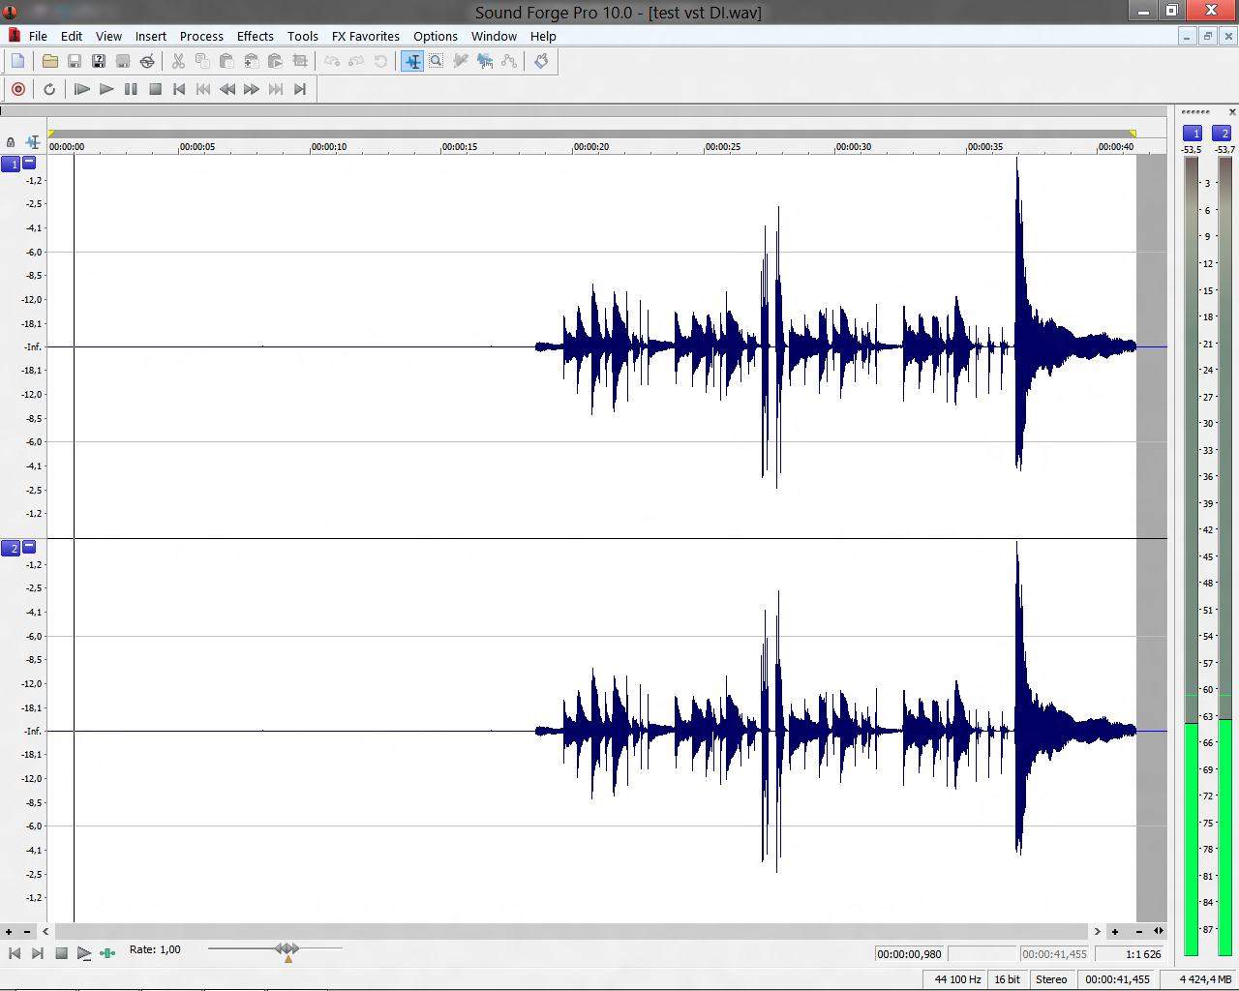The height and width of the screenshot is (991, 1239).
Task: Create a new file with New icon
Action: tap(17, 61)
